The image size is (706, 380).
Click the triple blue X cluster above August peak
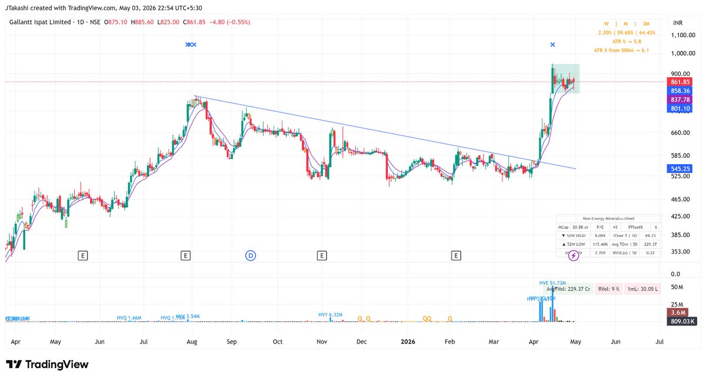pyautogui.click(x=191, y=45)
